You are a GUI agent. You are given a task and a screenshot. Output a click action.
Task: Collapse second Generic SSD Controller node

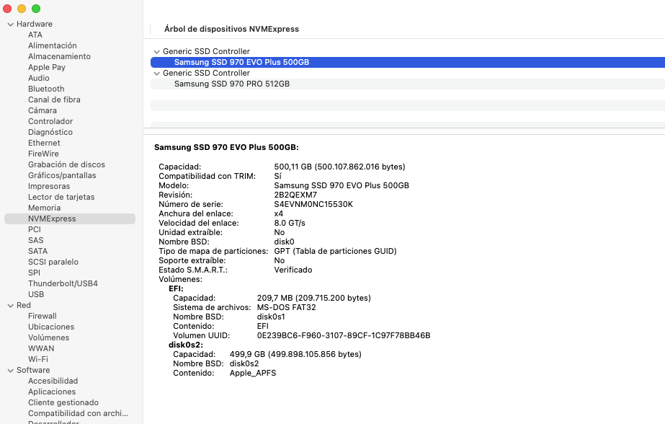coord(156,74)
